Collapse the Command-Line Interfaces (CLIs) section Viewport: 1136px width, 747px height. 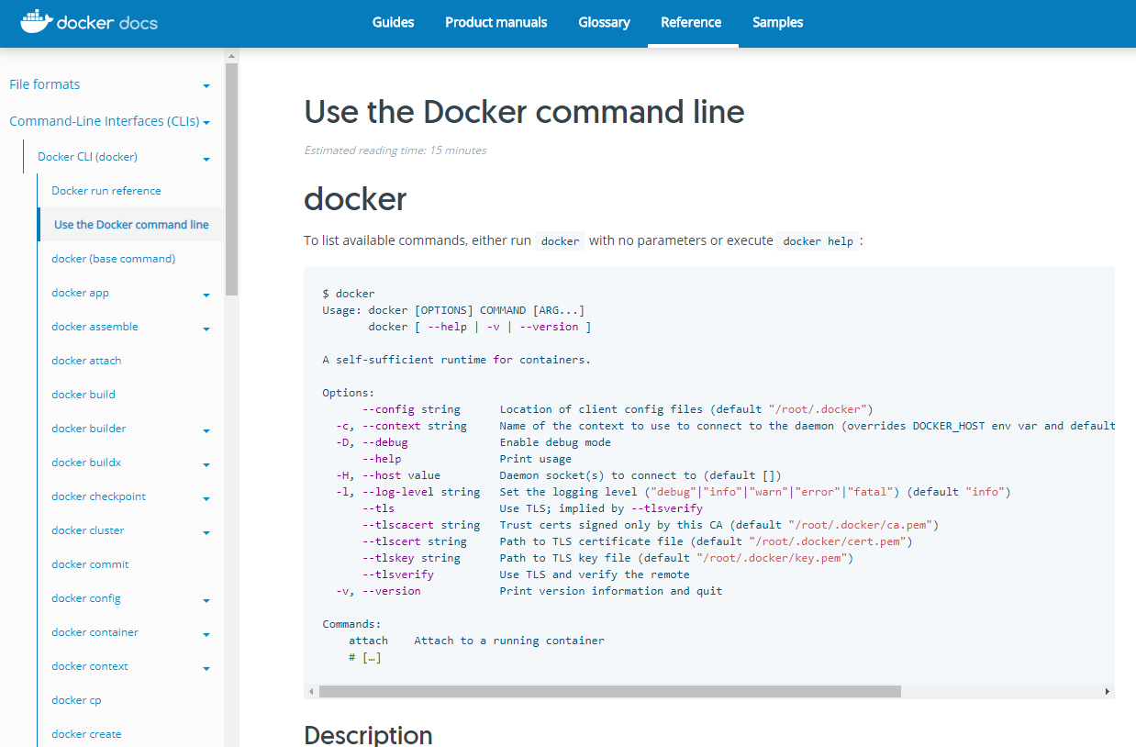click(x=206, y=122)
